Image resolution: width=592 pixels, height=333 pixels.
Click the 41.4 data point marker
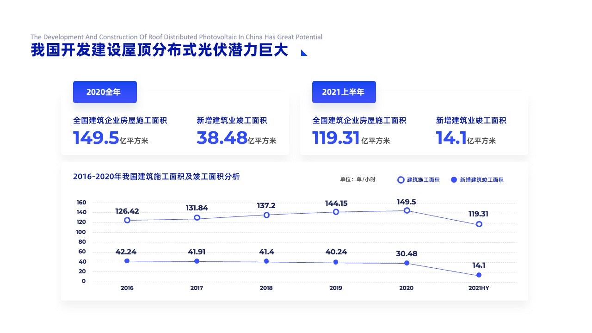(266, 261)
